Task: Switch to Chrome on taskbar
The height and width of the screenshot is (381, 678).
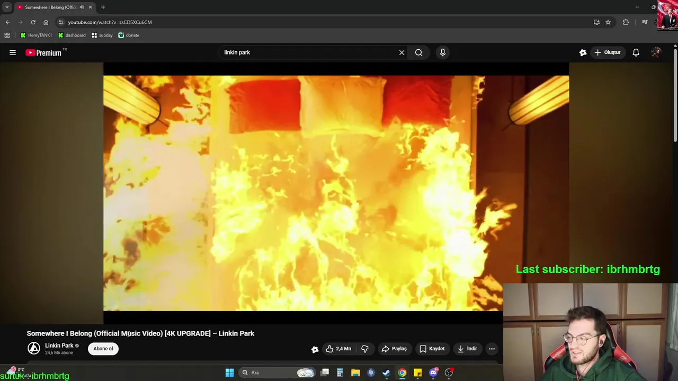Action: point(402,373)
